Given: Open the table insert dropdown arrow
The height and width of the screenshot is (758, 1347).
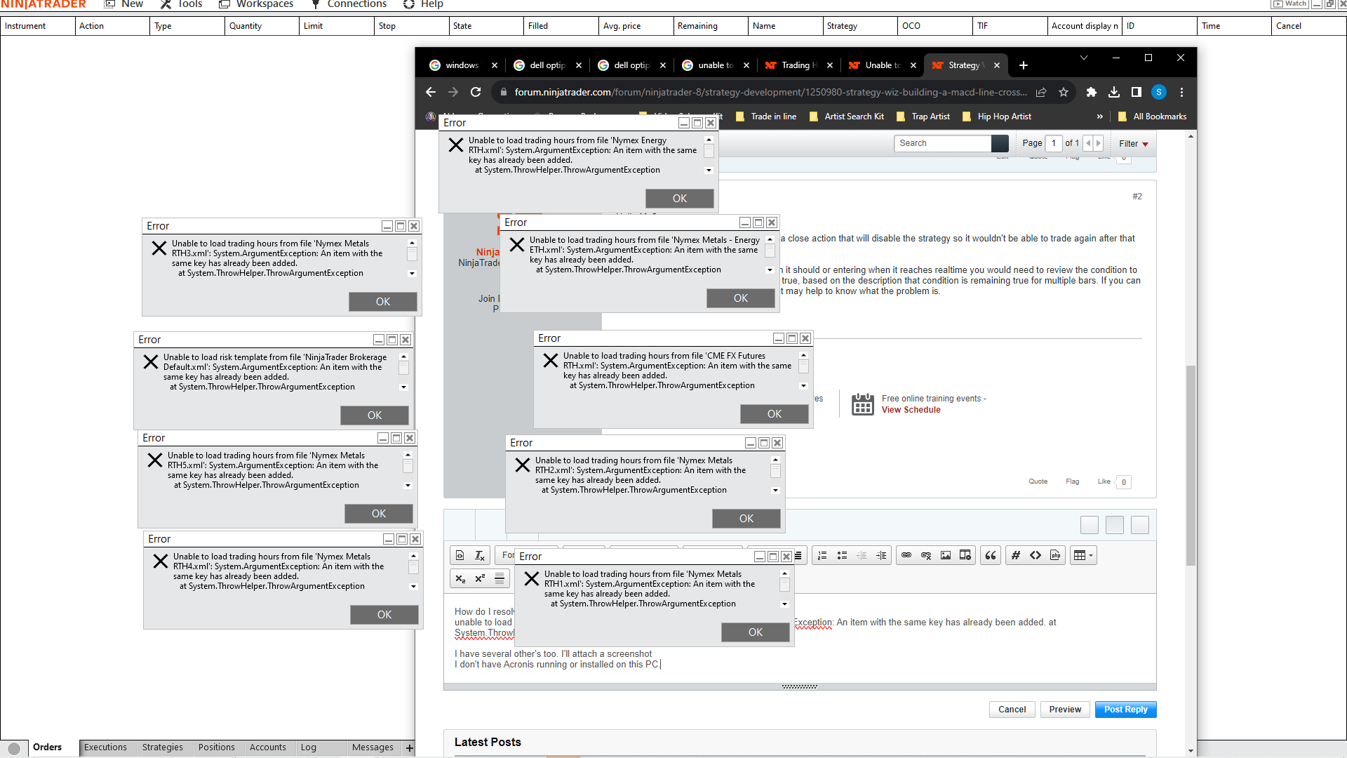Looking at the screenshot, I should pyautogui.click(x=1091, y=554).
